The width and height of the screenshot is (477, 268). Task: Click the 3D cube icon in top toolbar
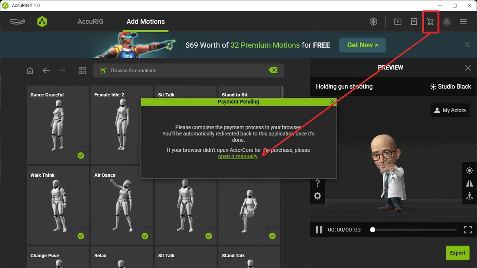[x=373, y=22]
